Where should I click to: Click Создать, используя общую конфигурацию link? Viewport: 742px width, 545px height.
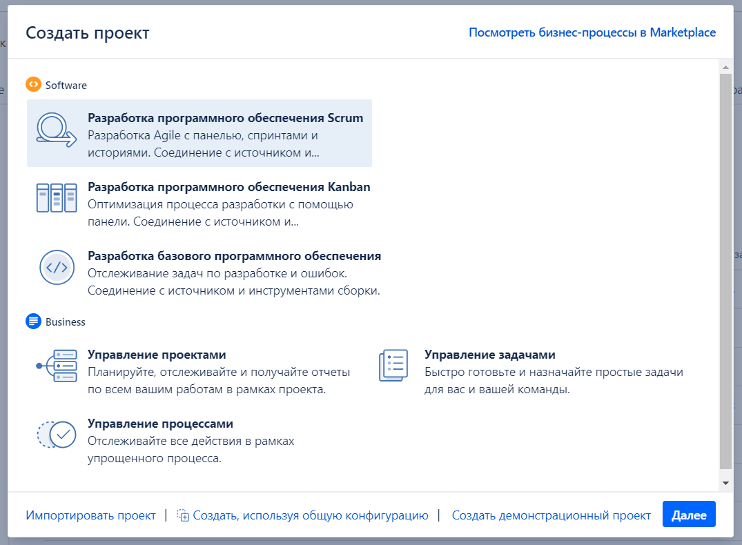(x=311, y=515)
